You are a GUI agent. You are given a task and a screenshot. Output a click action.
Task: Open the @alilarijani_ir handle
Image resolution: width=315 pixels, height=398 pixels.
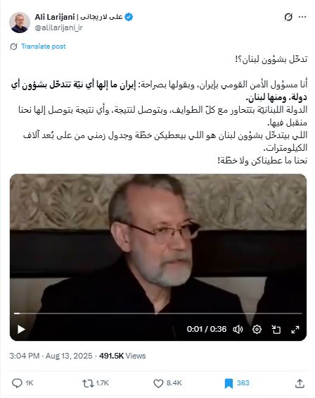coord(58,27)
